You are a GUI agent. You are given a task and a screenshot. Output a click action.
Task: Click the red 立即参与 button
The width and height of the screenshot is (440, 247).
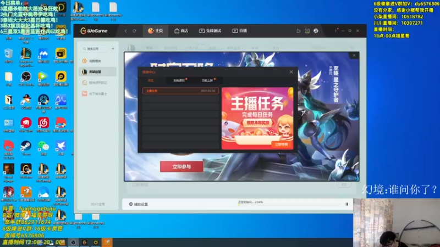(182, 167)
